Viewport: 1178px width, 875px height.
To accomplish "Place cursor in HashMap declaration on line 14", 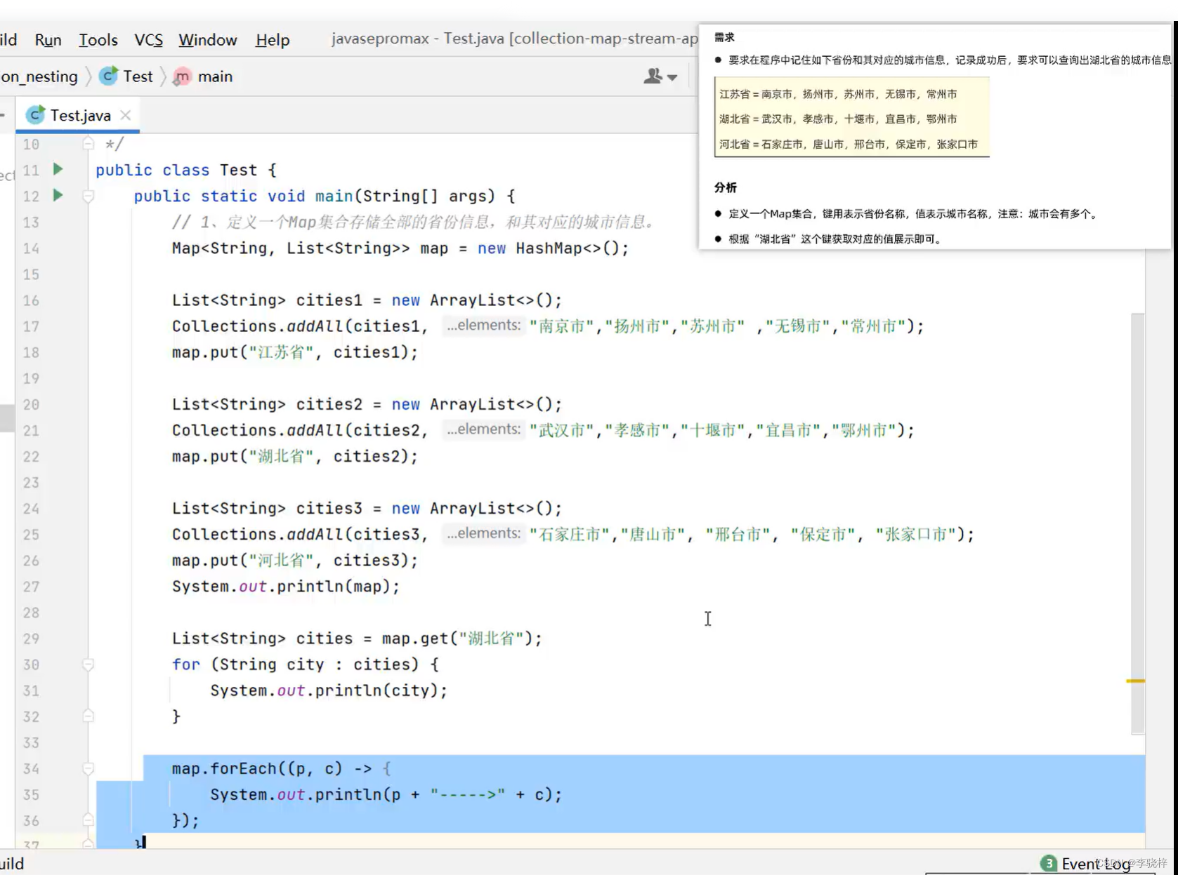I will point(400,248).
